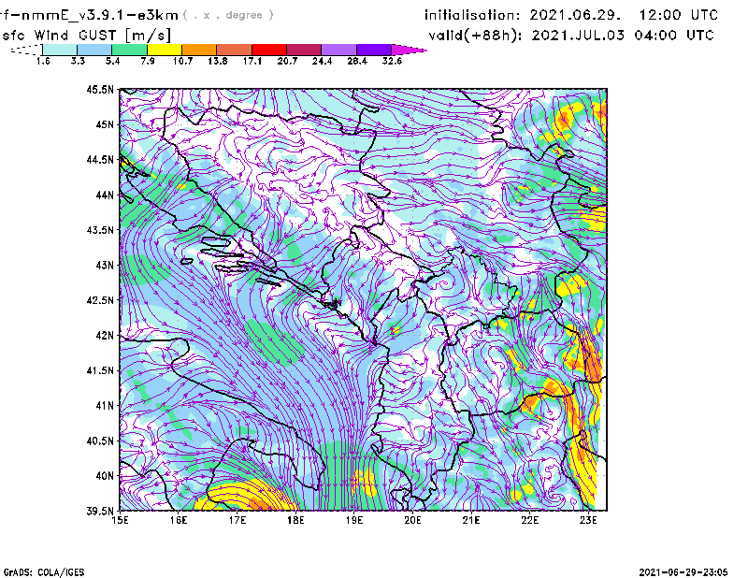Click the 43N latitude label
Image resolution: width=748 pixels, height=578 pixels.
click(105, 265)
